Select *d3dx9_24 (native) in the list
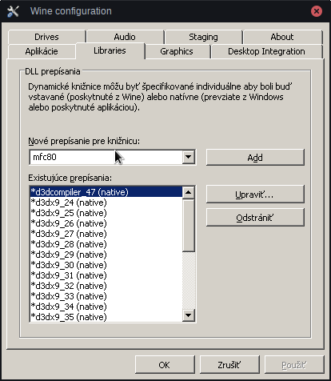The width and height of the screenshot is (331, 381). click(106, 203)
